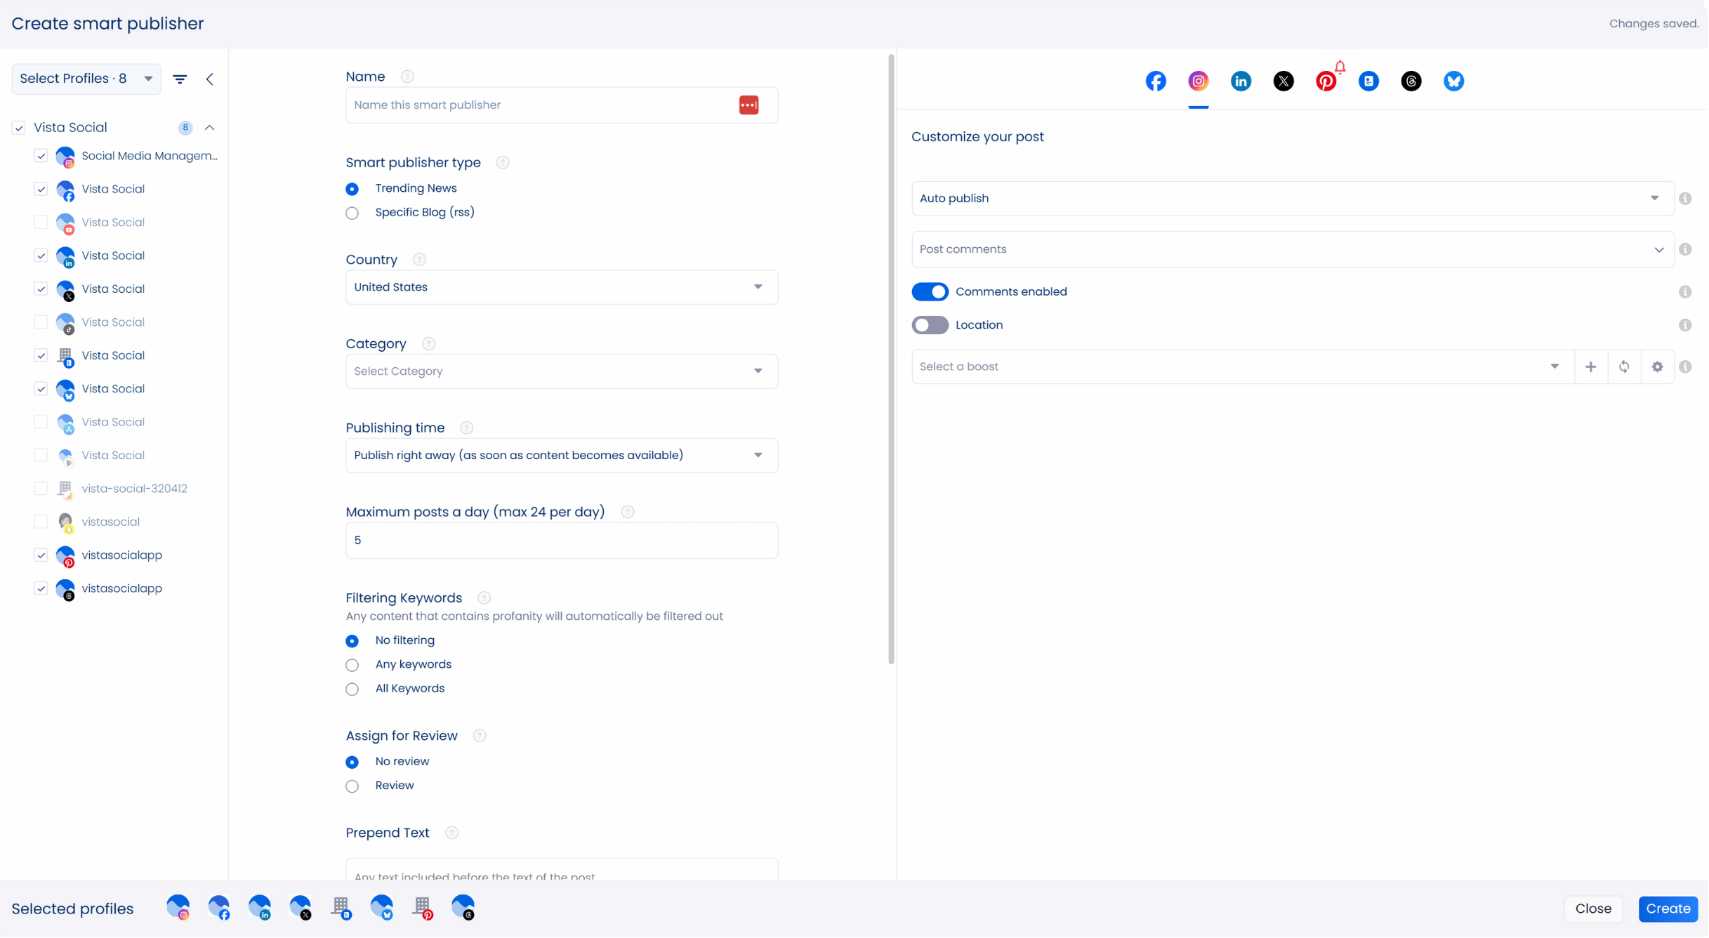Click the Create button
1709x938 pixels.
coord(1668,909)
